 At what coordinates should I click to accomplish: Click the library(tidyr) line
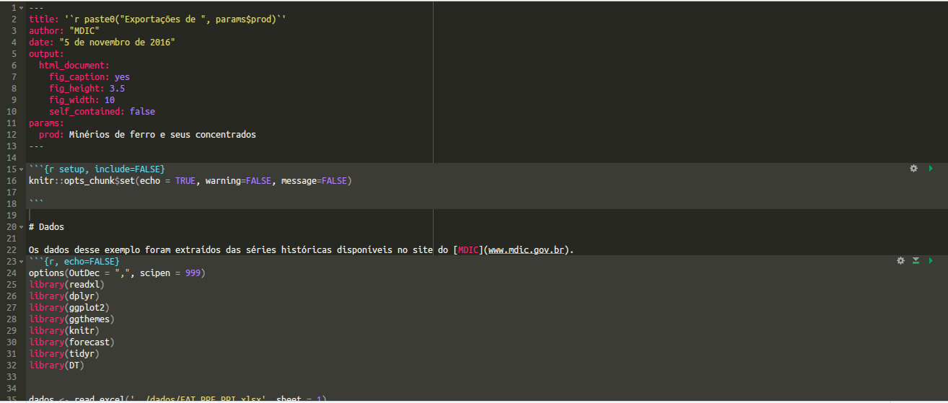pos(64,353)
